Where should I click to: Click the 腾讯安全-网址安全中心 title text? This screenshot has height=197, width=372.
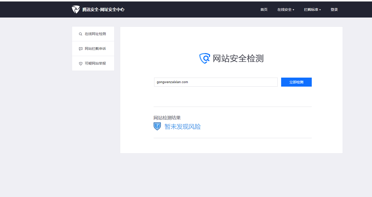pos(103,10)
